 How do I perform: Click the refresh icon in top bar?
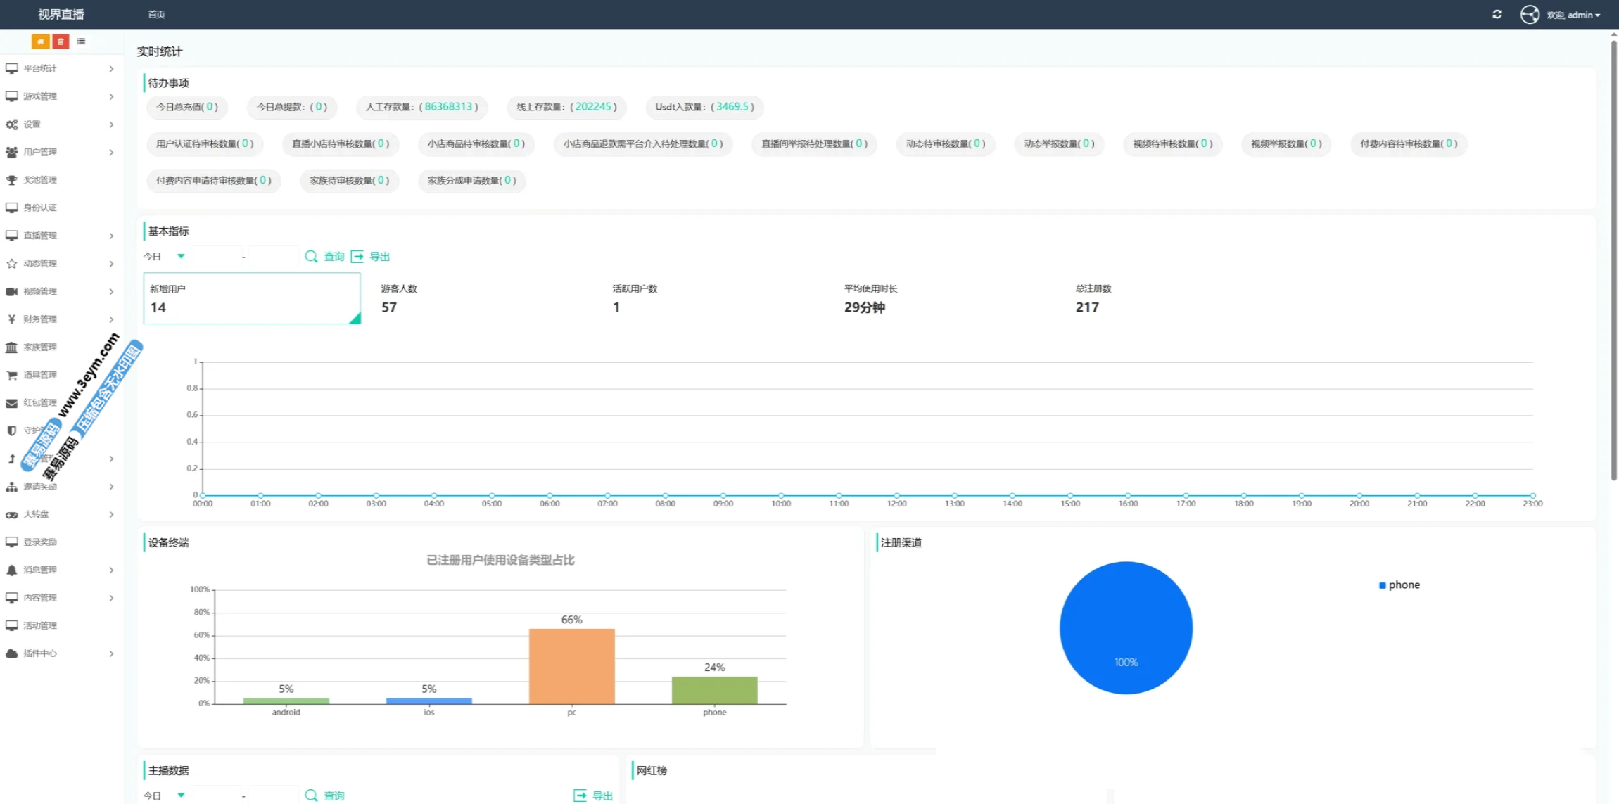click(1497, 14)
